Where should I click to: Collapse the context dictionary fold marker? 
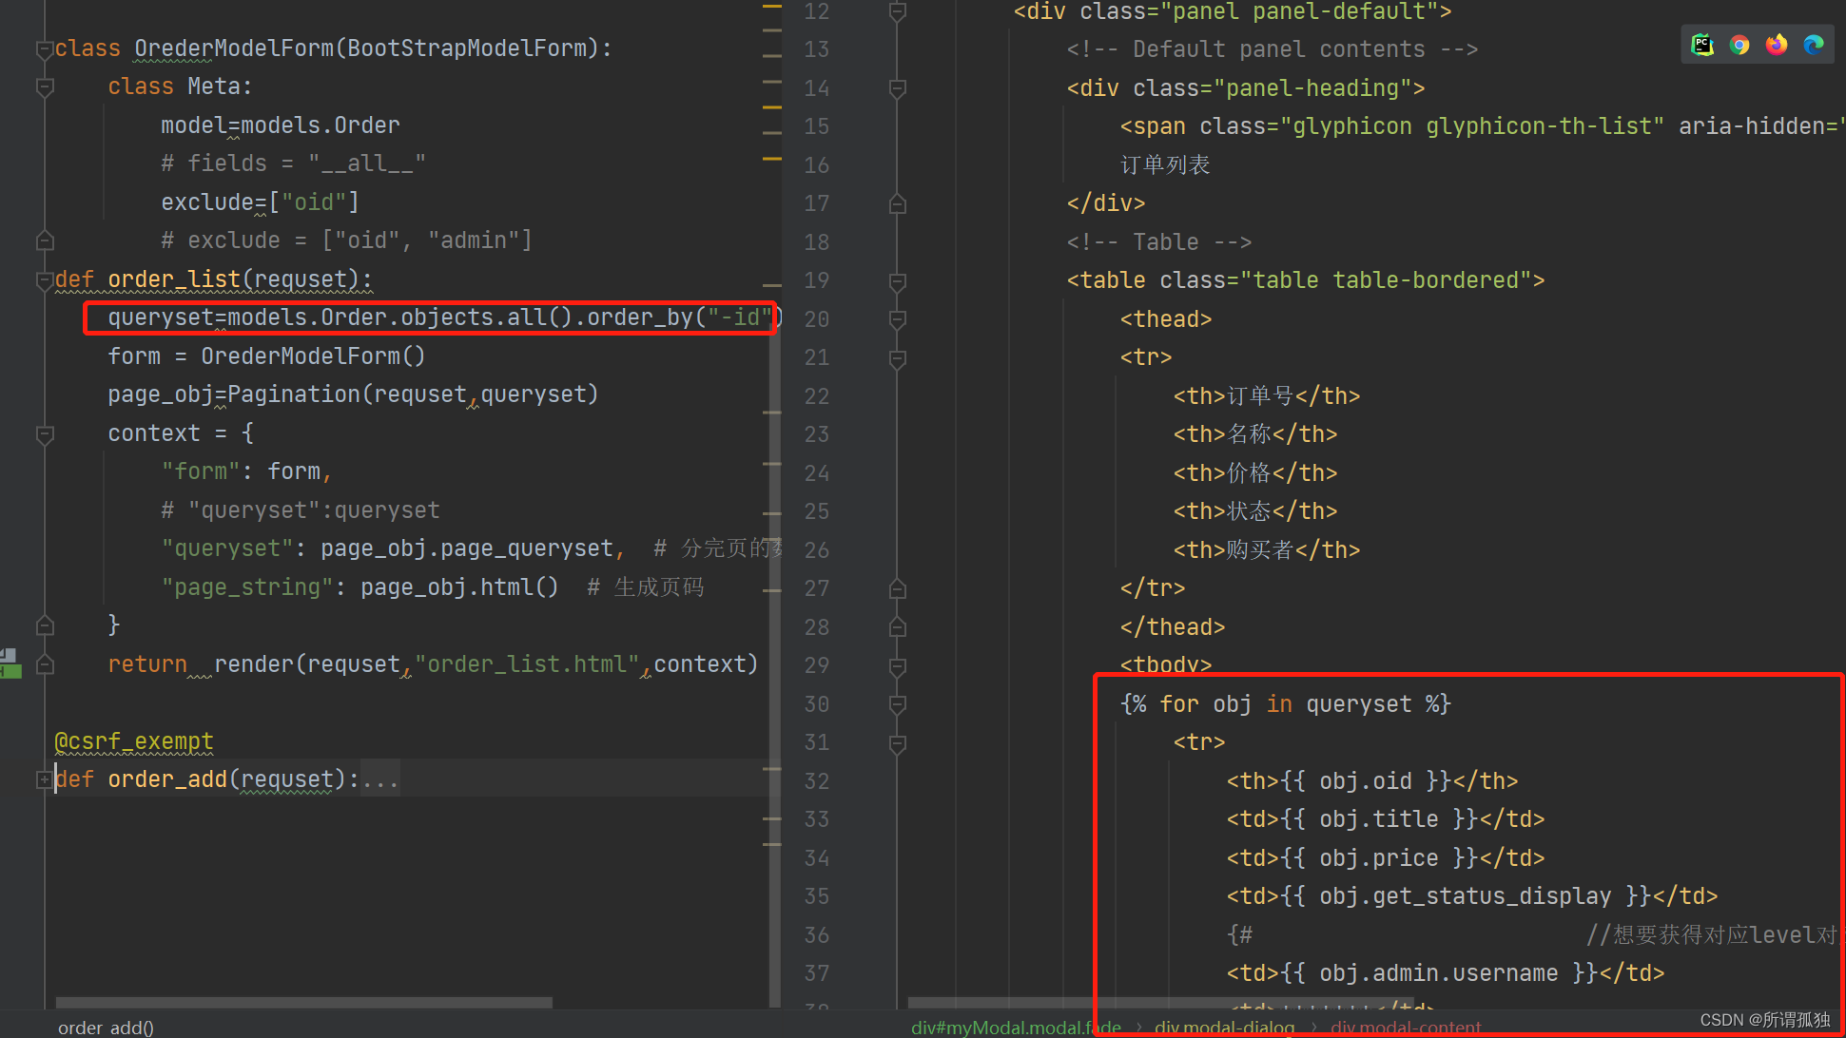44,434
